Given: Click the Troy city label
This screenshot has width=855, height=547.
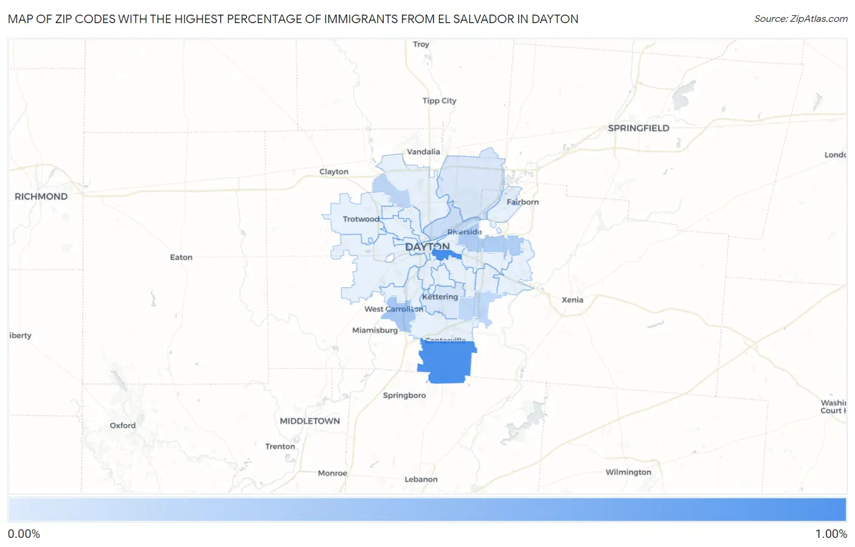Looking at the screenshot, I should tap(421, 44).
